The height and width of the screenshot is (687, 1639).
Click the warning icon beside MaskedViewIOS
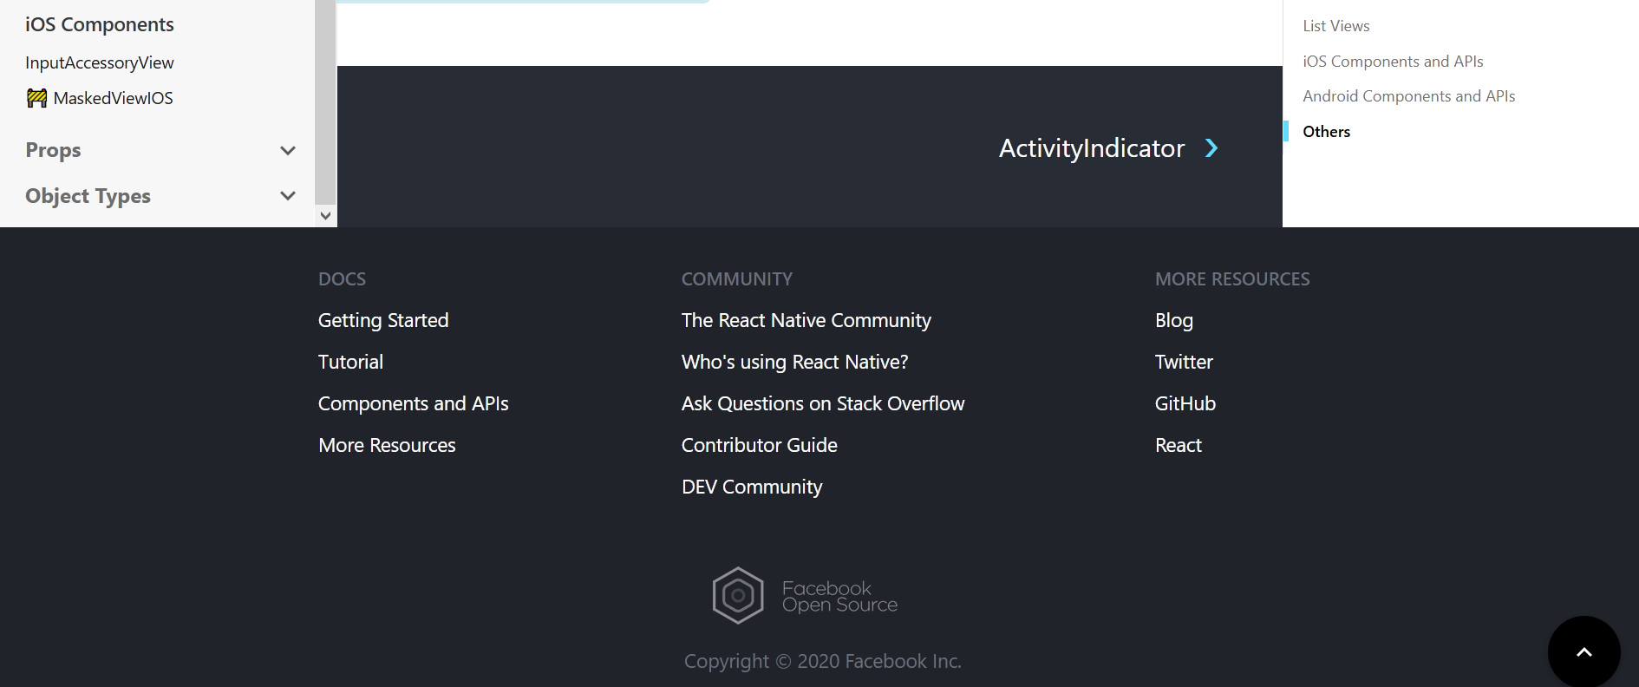point(36,98)
